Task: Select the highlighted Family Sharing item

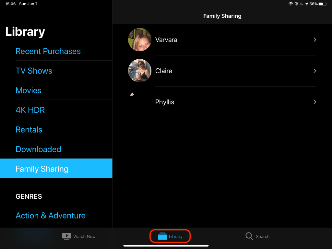Action: (x=42, y=169)
